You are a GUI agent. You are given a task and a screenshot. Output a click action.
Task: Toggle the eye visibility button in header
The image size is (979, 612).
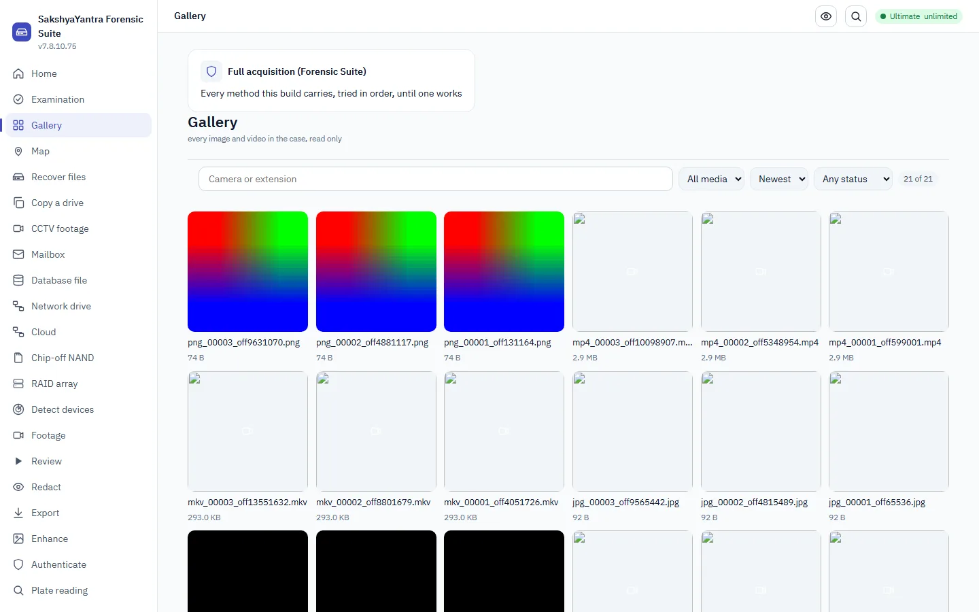point(826,16)
